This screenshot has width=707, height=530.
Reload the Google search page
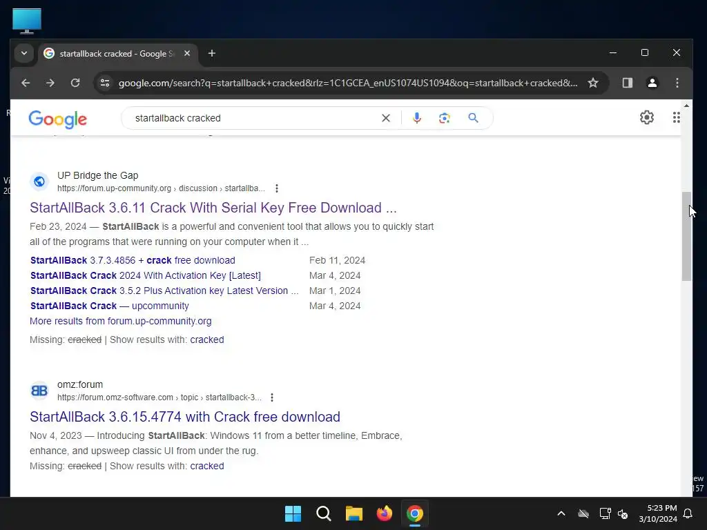[x=75, y=83]
